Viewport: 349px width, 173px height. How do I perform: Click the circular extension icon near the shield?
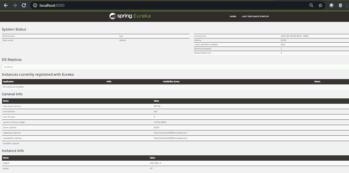(331, 5)
